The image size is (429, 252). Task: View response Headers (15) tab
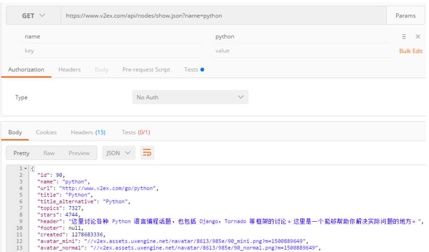(88, 132)
